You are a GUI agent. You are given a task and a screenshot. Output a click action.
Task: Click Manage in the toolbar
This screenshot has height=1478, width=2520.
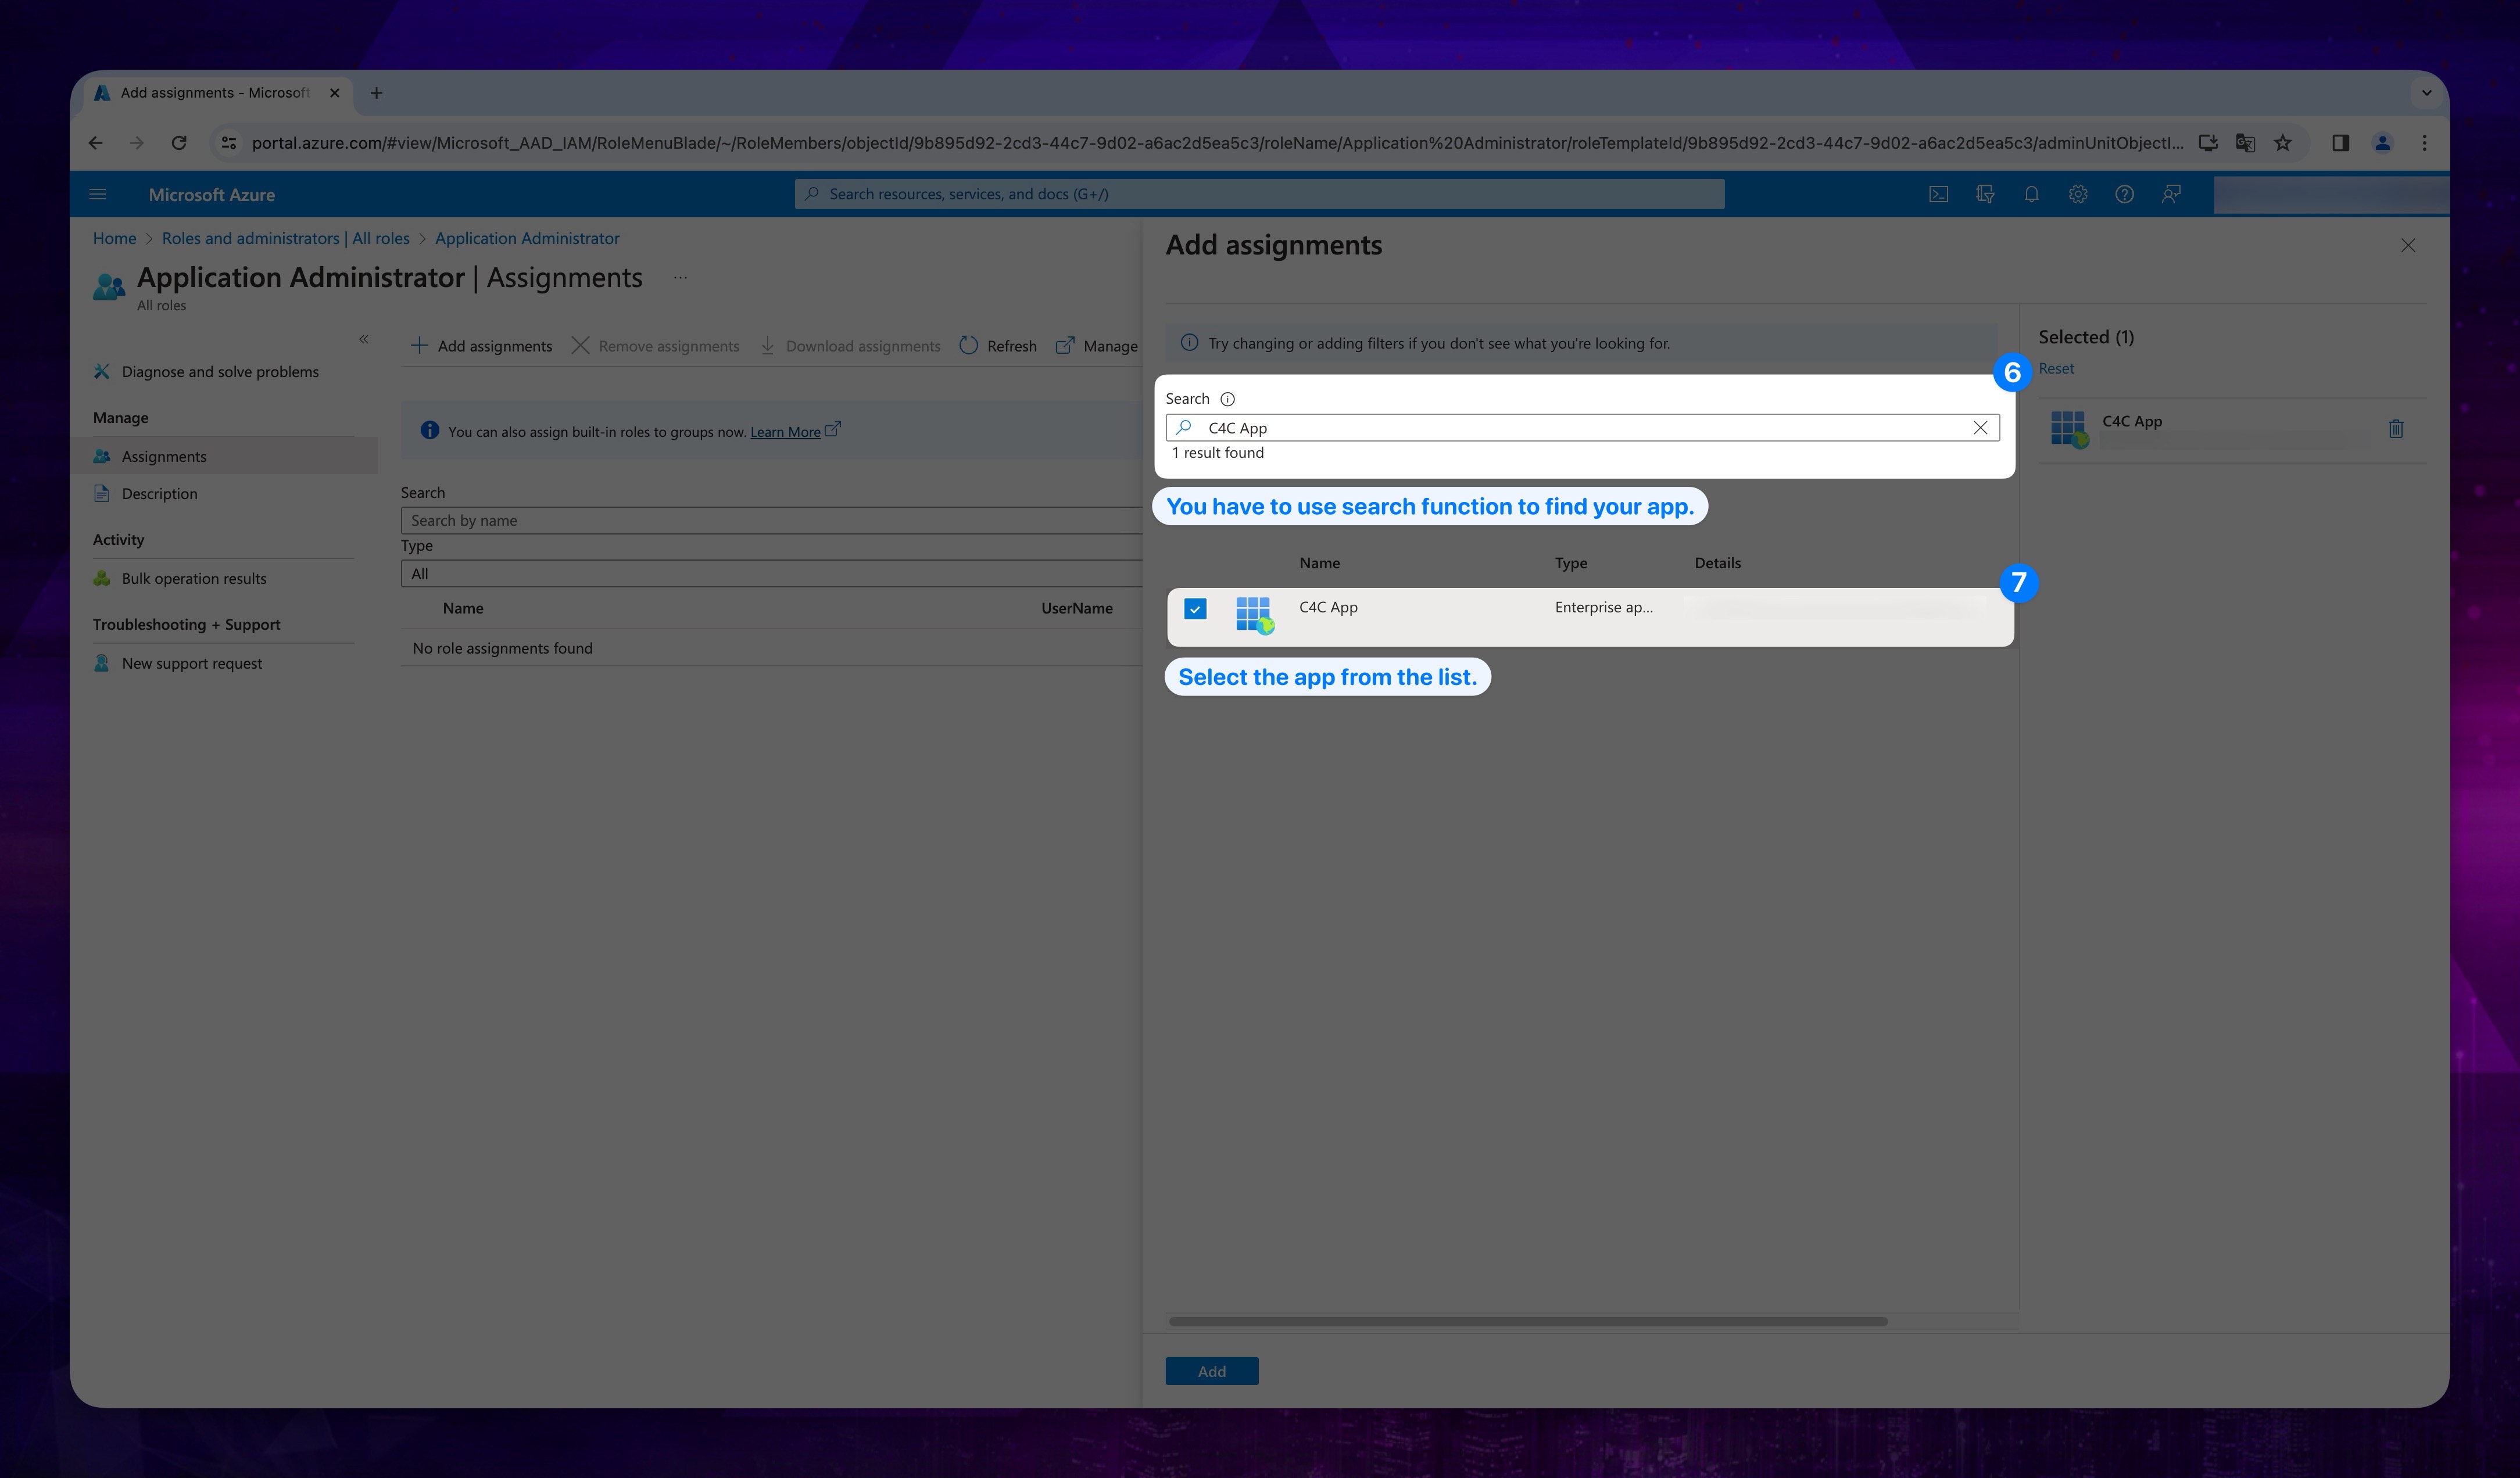click(1097, 346)
